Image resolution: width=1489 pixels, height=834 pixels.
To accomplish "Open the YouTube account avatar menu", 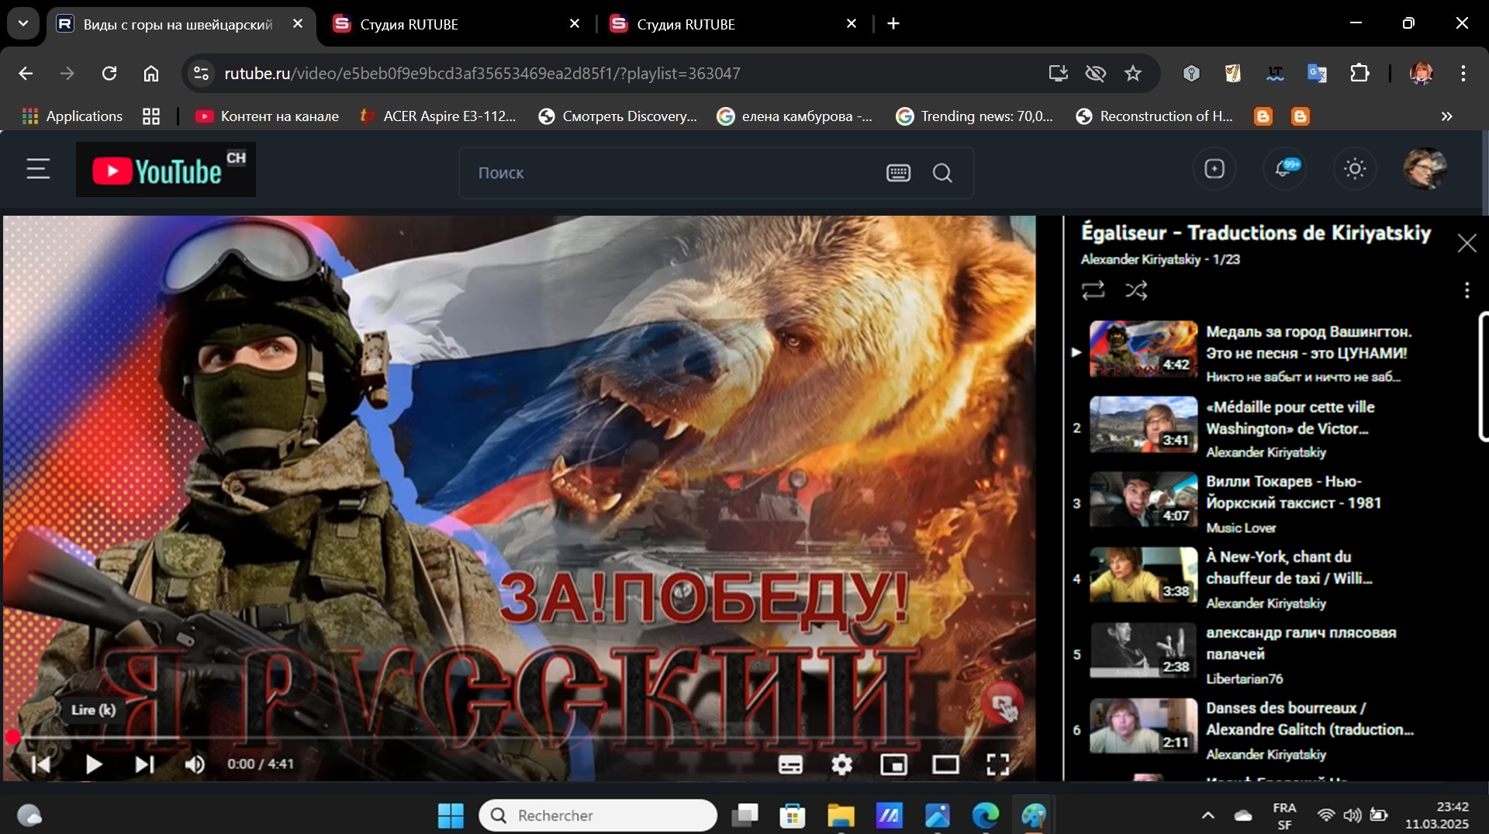I will point(1425,168).
